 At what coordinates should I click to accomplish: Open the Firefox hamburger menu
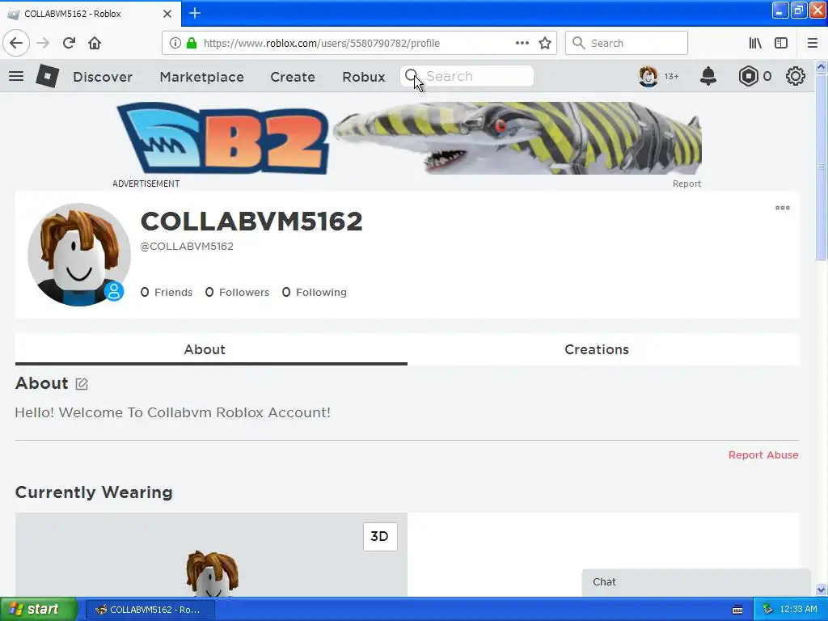812,43
